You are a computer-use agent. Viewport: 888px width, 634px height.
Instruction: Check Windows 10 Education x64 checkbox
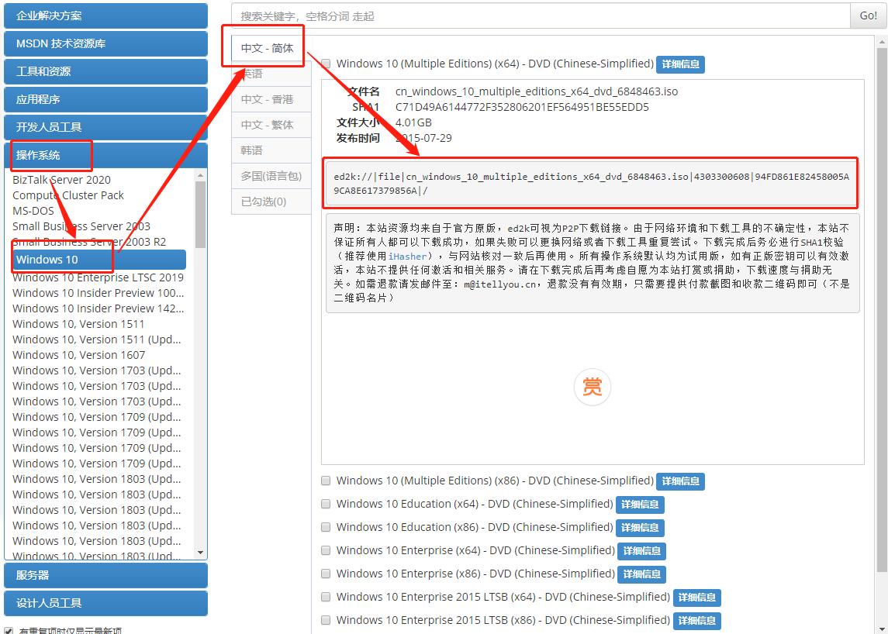tap(326, 504)
